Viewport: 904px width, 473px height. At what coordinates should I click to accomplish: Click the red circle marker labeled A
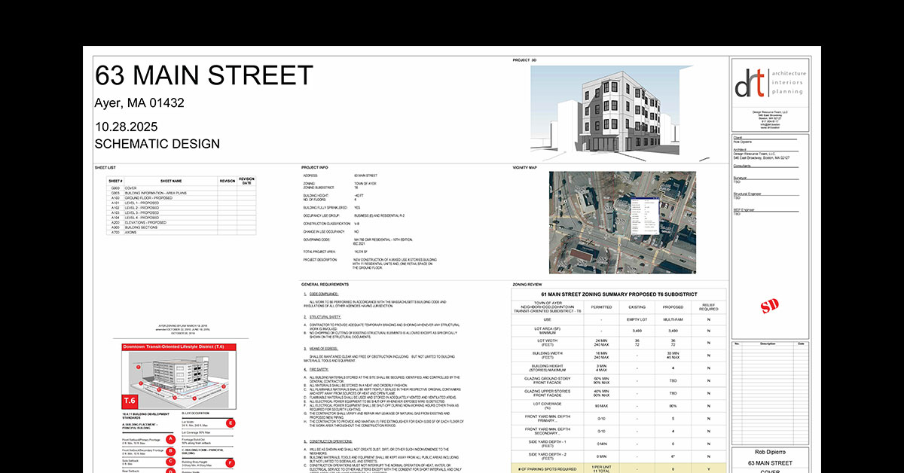[x=171, y=439]
